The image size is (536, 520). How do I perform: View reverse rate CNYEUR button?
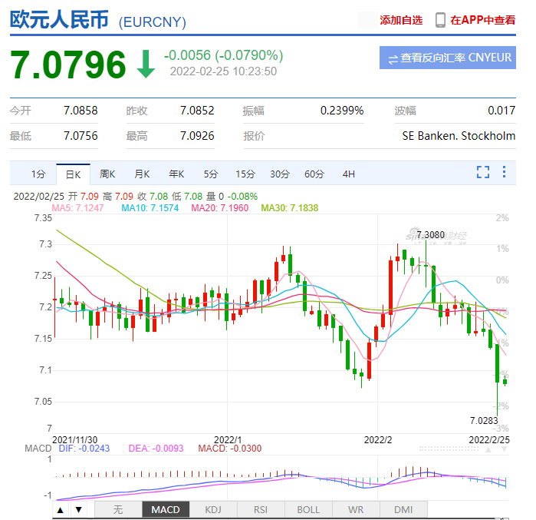click(448, 58)
